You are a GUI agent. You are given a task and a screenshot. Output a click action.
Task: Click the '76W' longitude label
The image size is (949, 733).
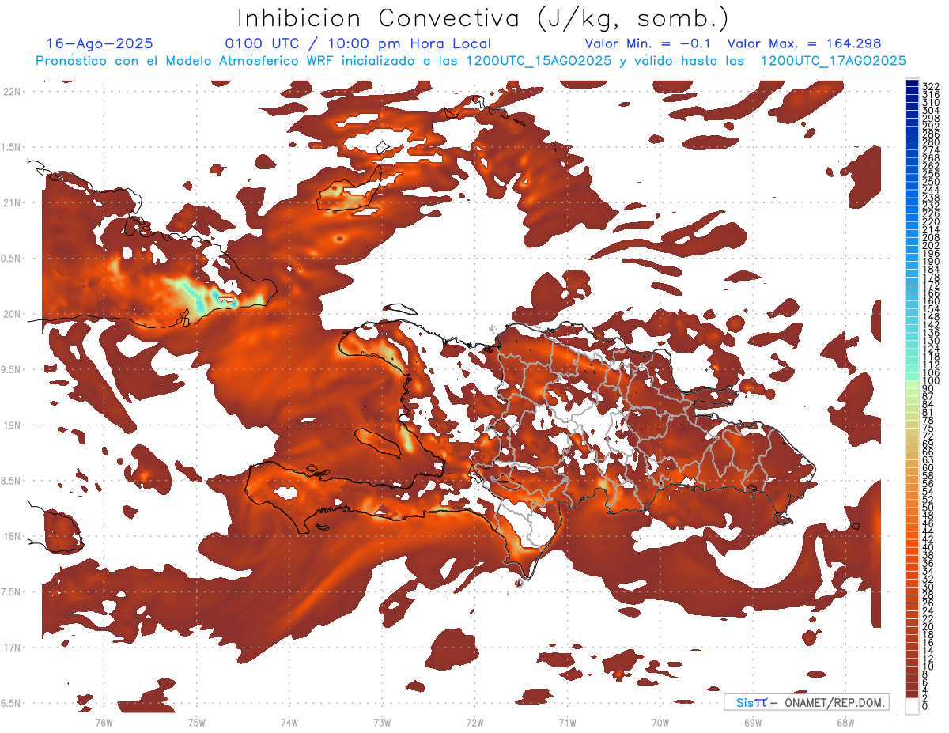104,723
